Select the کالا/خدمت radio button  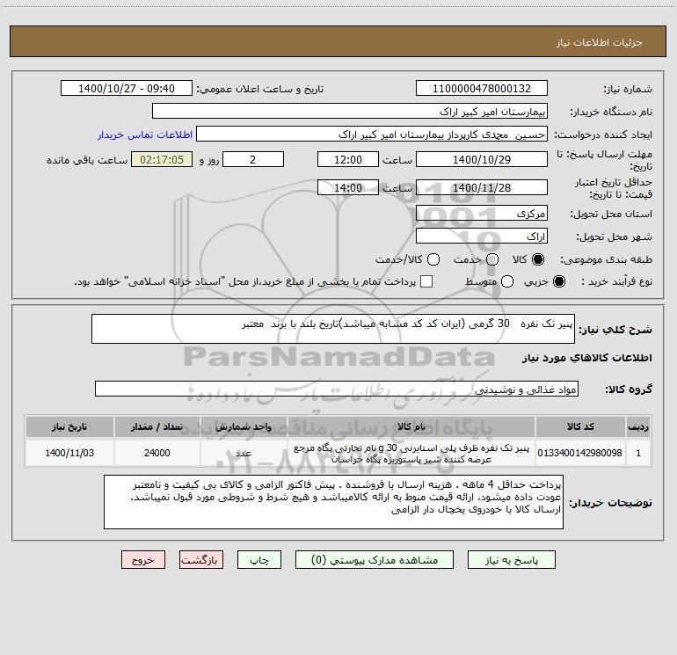click(x=433, y=259)
